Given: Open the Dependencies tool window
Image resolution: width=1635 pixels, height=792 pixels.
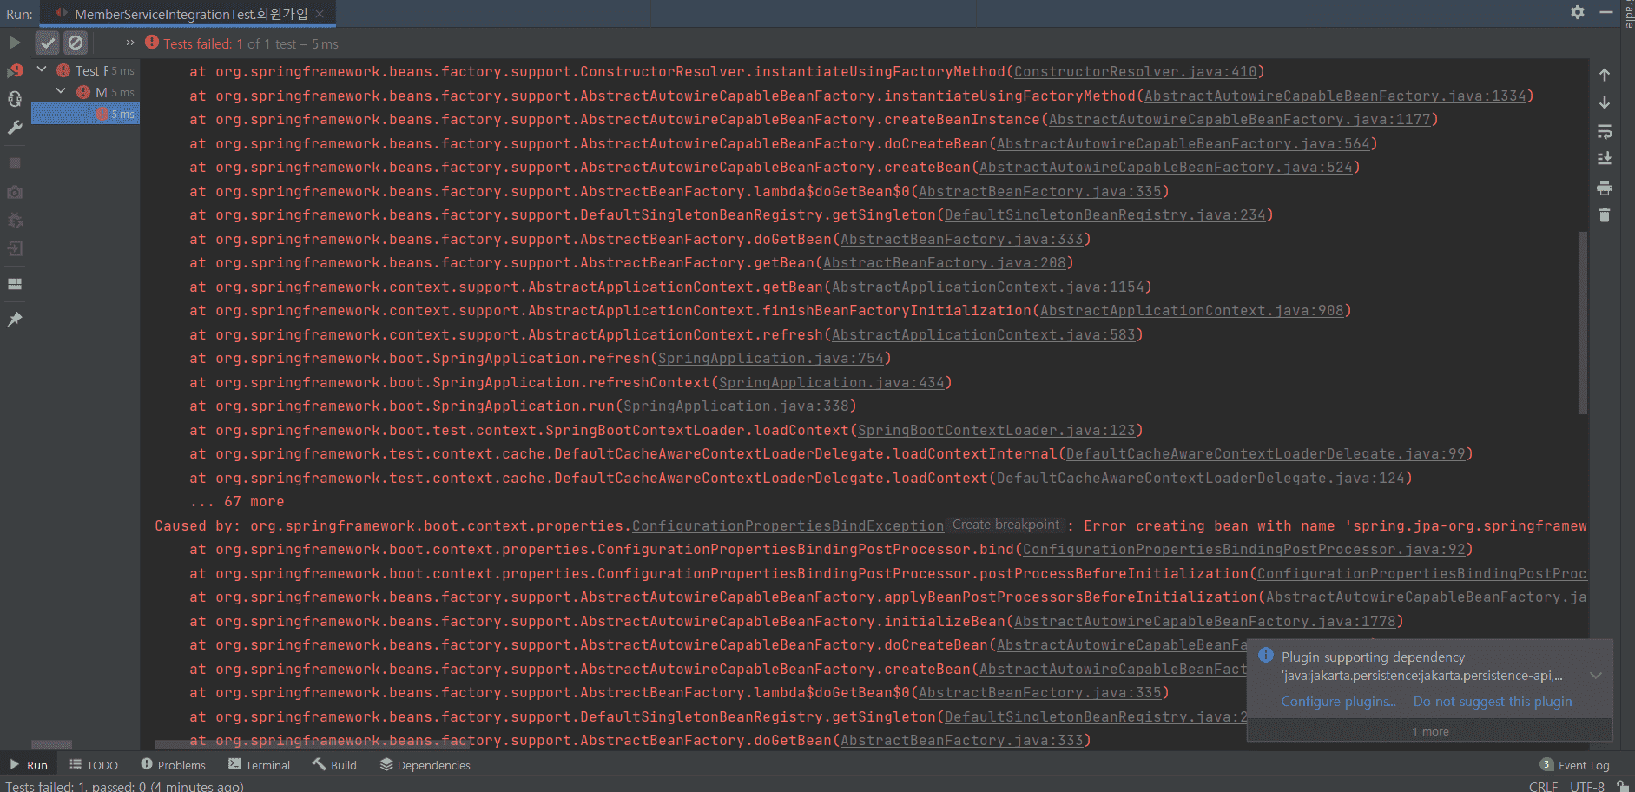Looking at the screenshot, I should 425,765.
